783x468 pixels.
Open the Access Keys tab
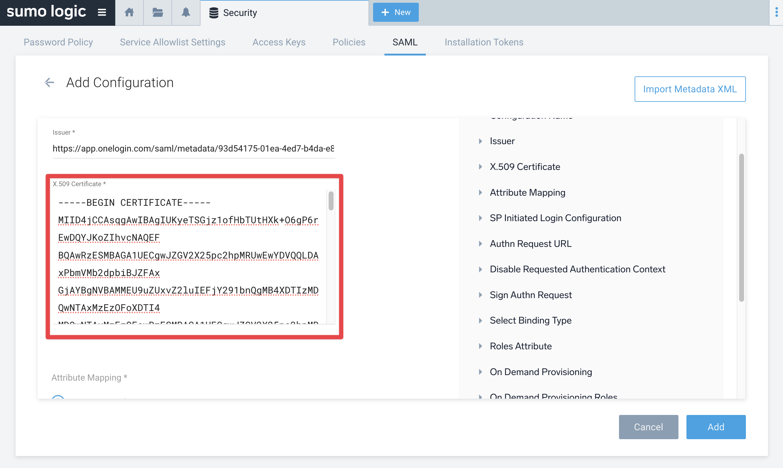tap(279, 42)
